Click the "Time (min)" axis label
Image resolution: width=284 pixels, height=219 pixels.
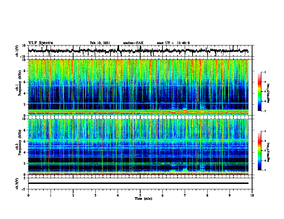[x=143, y=199]
